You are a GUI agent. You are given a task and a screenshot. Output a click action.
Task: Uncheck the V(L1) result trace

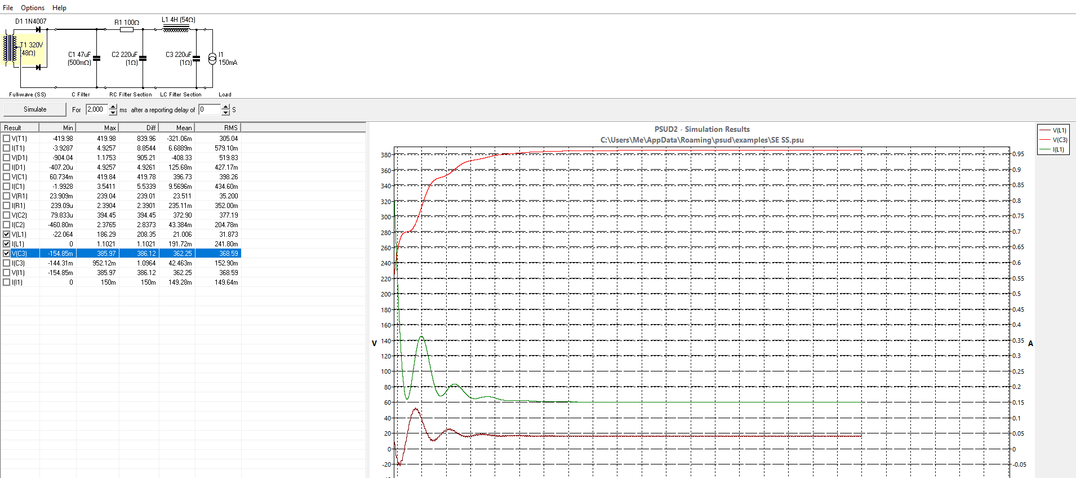pyautogui.click(x=7, y=234)
